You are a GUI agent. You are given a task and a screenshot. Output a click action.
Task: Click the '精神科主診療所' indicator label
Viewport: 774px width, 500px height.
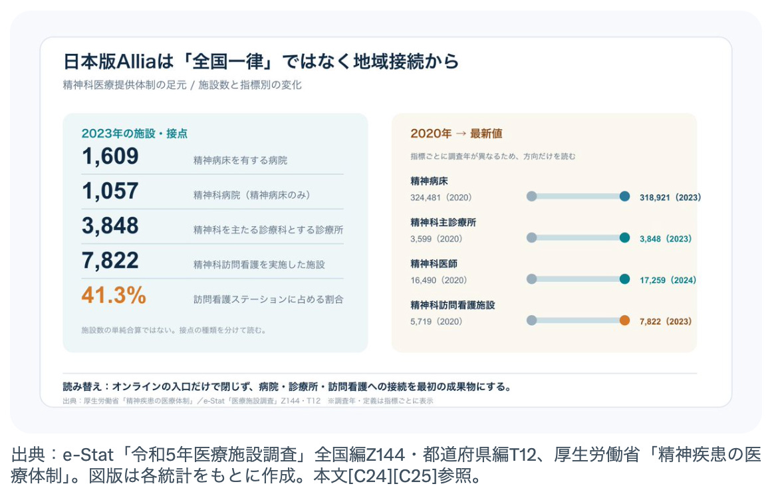pos(444,223)
